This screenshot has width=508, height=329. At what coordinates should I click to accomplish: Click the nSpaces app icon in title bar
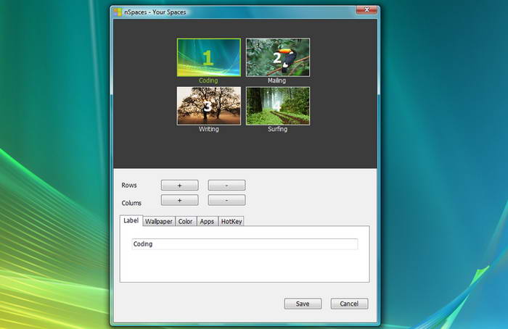coord(118,12)
